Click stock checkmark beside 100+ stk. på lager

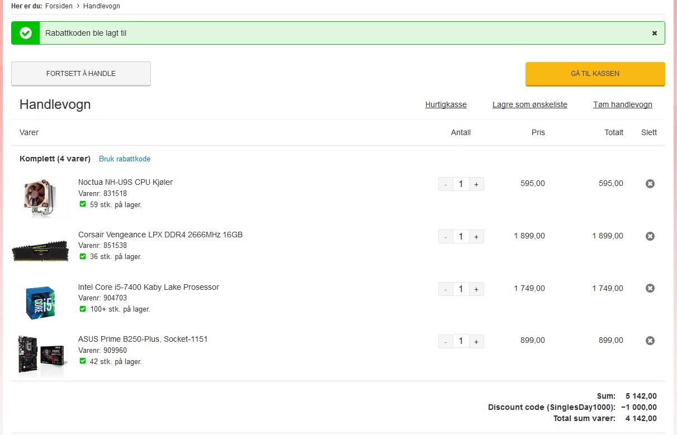83,309
